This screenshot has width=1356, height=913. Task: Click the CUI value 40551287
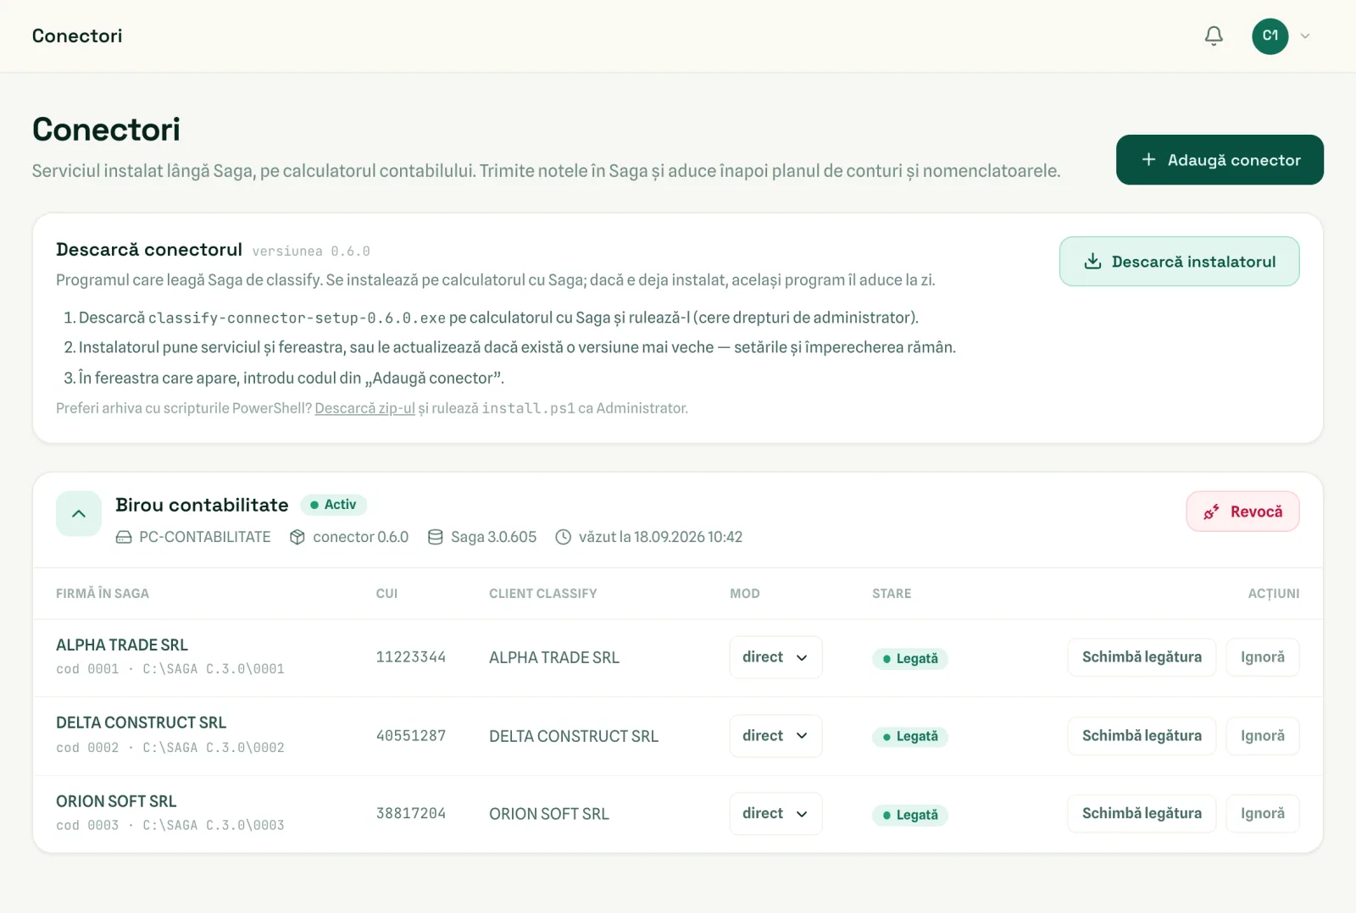pyautogui.click(x=411, y=736)
